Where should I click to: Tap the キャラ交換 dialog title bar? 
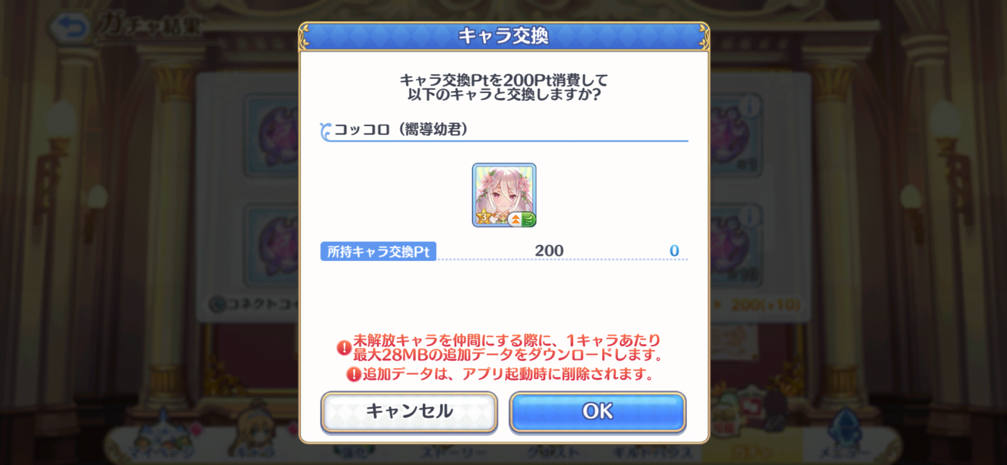(504, 36)
